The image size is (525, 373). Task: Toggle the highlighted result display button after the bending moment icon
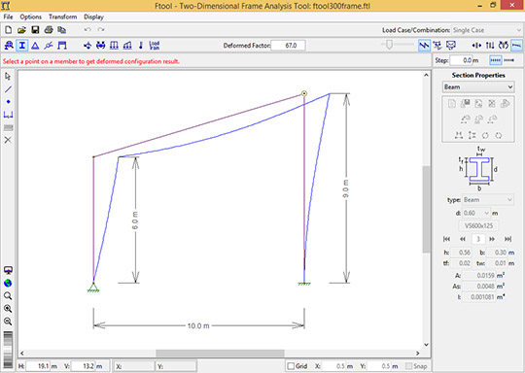(517, 45)
